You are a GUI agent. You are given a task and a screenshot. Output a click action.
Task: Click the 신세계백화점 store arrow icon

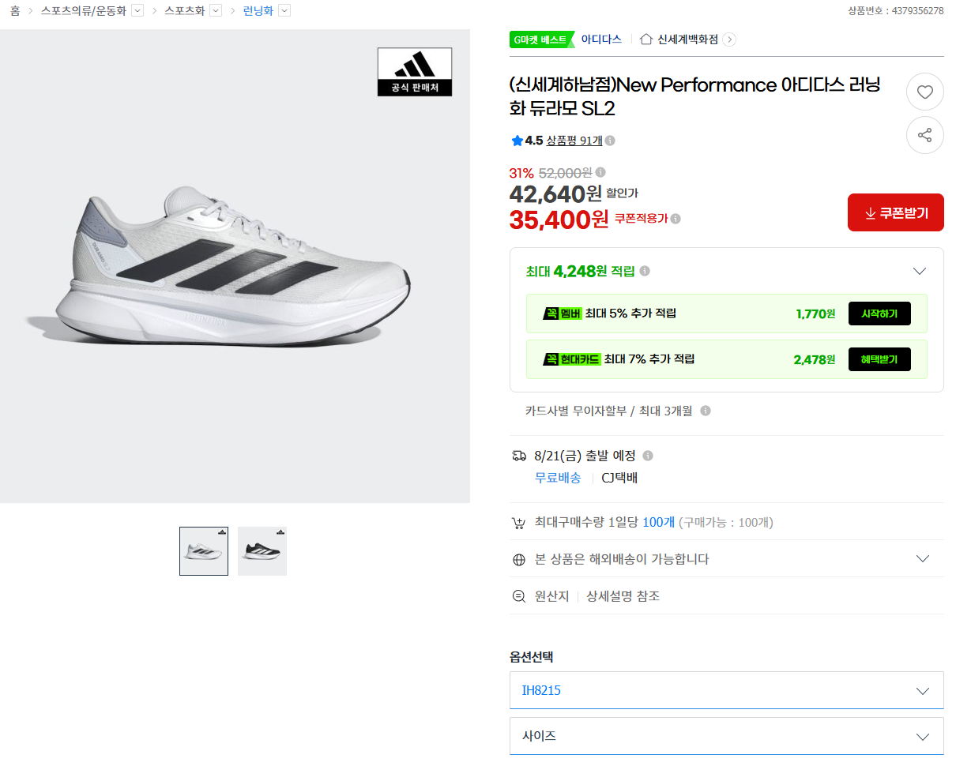(729, 39)
